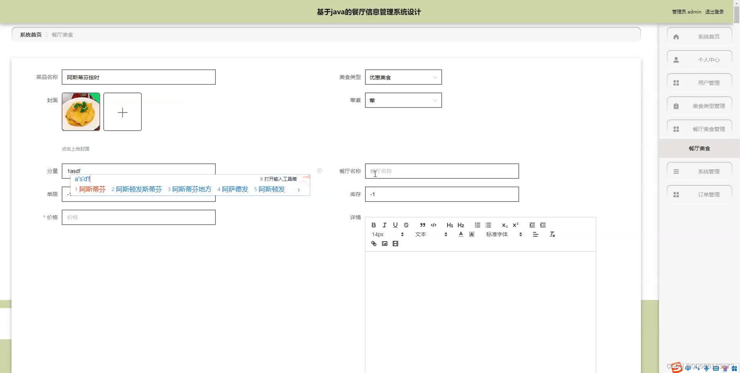Expand 餐厅美食管理 in the sidebar

(700, 129)
